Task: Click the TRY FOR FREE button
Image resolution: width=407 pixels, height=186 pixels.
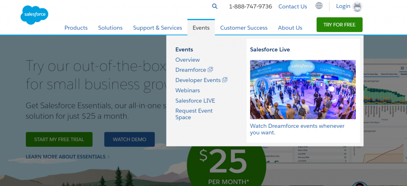Action: [339, 25]
